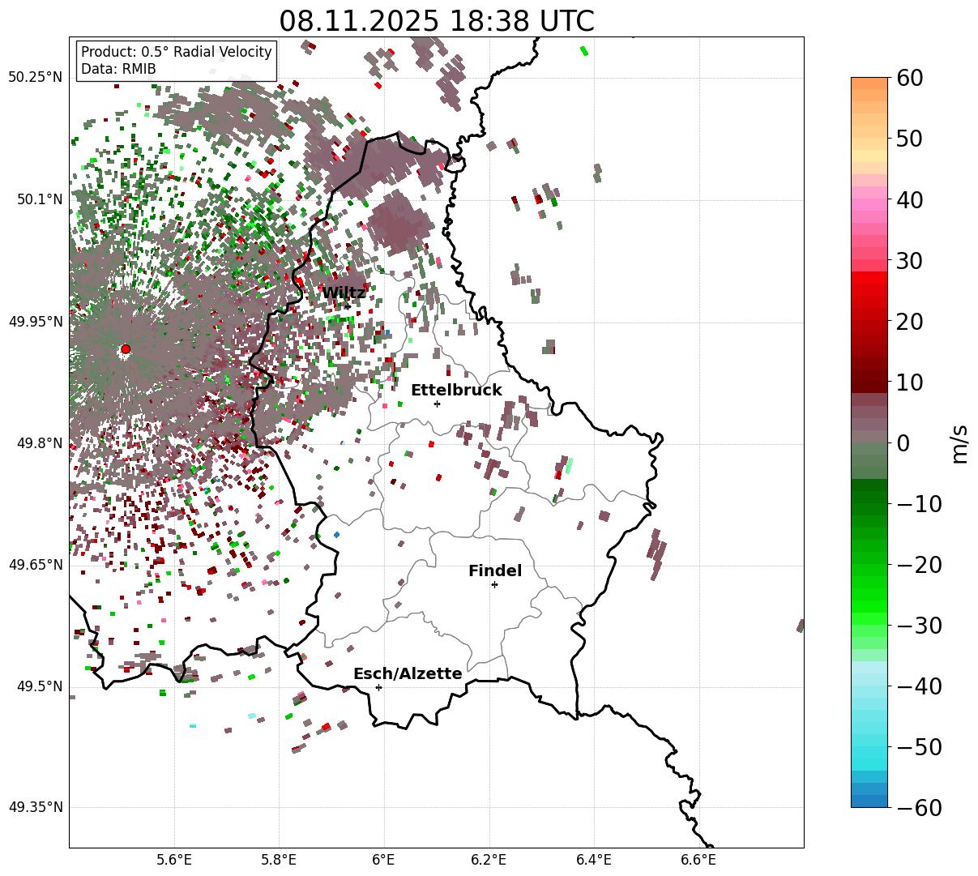Click the 6°E longitude label
The image size is (978, 876).
tap(384, 859)
